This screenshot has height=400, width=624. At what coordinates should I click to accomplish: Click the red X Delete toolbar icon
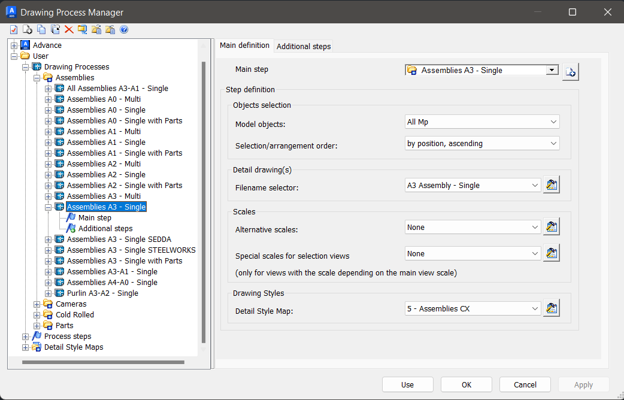69,29
